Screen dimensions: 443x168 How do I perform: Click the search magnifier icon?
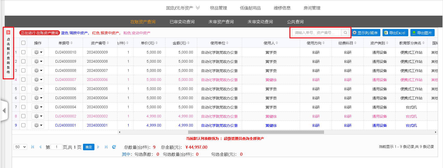tap(345, 33)
